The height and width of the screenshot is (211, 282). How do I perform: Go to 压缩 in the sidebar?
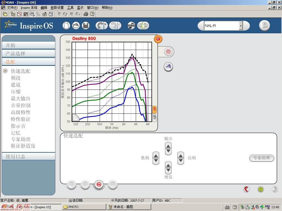16,92
